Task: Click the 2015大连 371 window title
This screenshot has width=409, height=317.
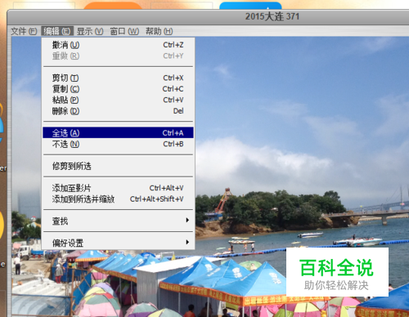Action: 272,16
